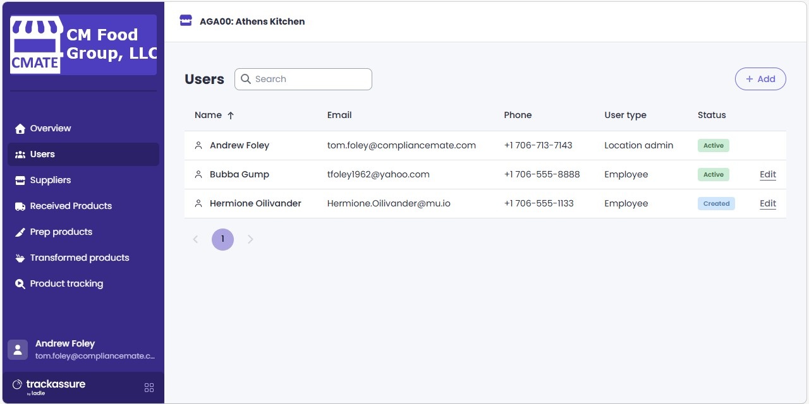Click the Received Products truck icon

(x=20, y=206)
